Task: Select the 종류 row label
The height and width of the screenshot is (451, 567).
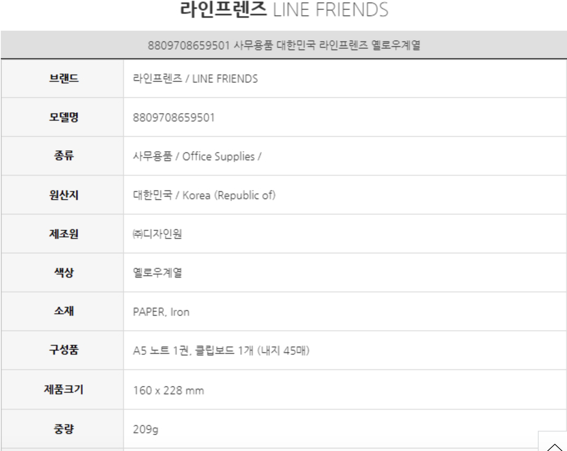Action: 64,156
